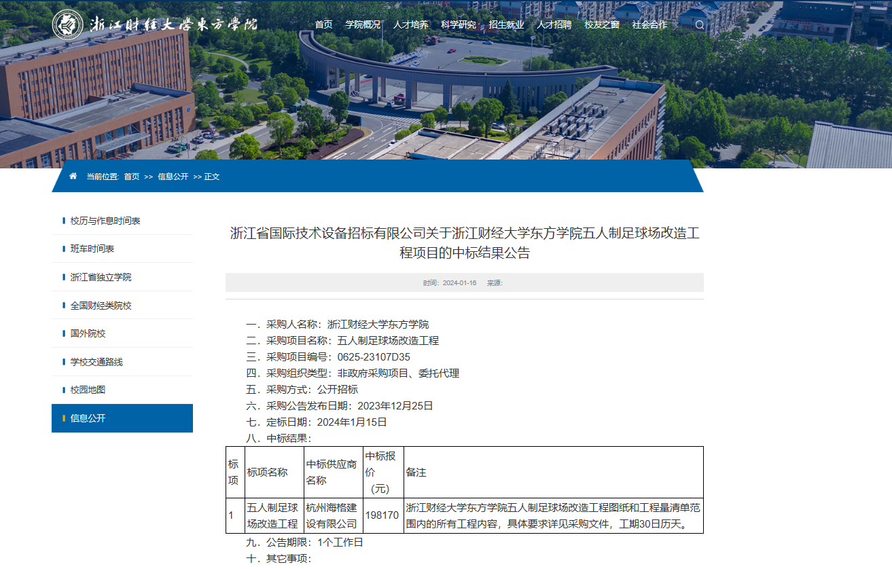The height and width of the screenshot is (569, 892).
Task: Open the 校友之窗 navigation menu
Action: pos(602,24)
